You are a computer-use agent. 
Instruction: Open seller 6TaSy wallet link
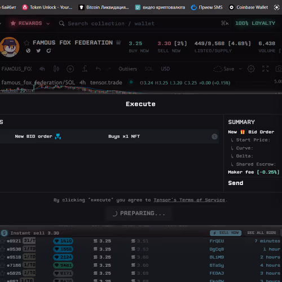(x=217, y=266)
